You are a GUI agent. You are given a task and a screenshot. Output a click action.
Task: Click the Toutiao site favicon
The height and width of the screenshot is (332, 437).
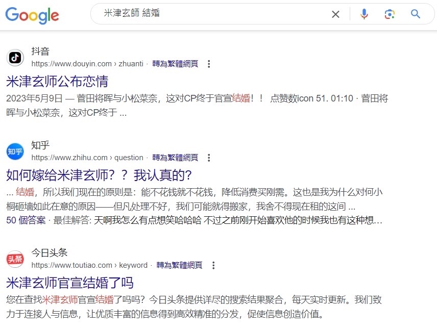(15, 259)
